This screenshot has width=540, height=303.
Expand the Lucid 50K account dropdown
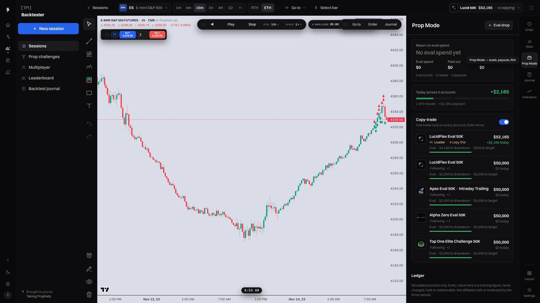point(486,8)
